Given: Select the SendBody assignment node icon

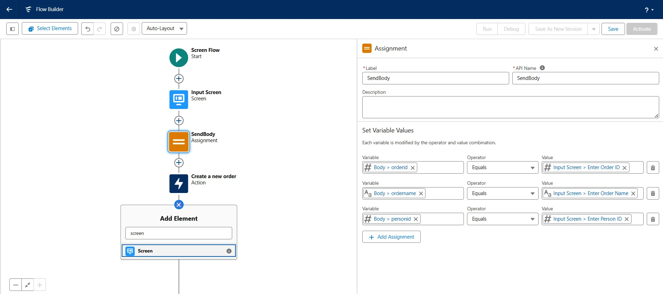Looking at the screenshot, I should click(179, 142).
